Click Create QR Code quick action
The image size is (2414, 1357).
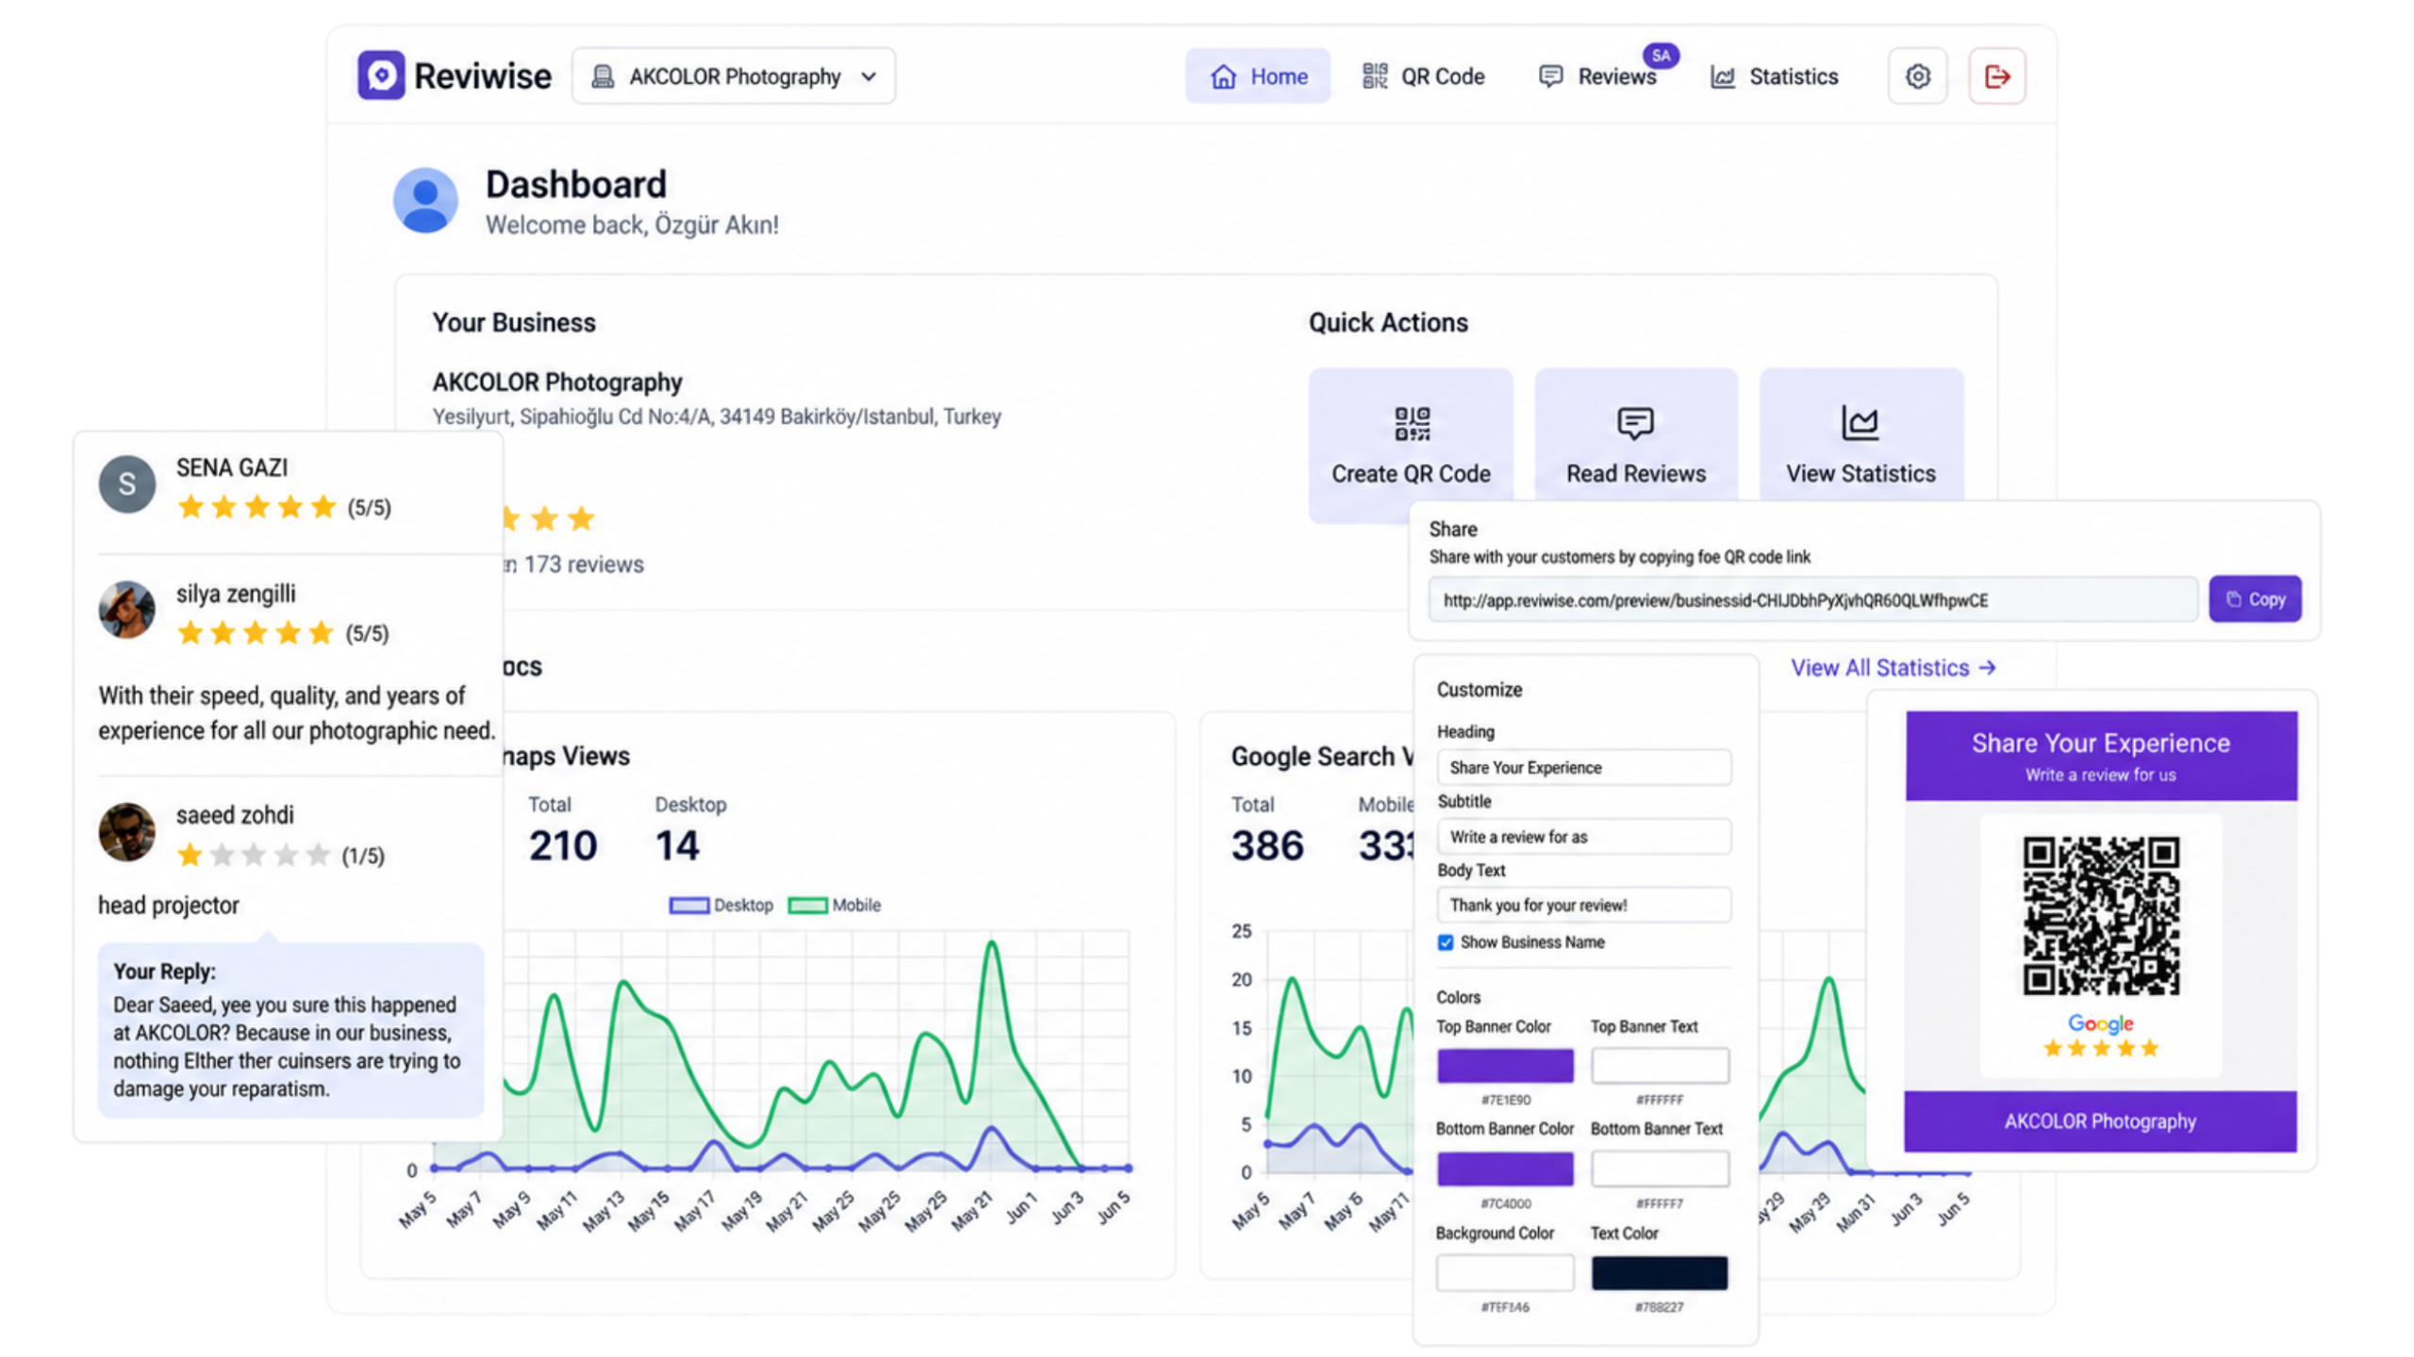coord(1410,445)
